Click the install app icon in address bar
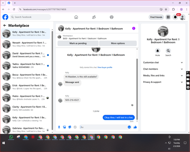 [161, 9]
